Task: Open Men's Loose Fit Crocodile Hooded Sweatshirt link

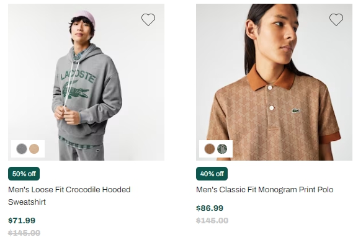Action: (69, 195)
